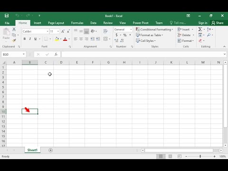This screenshot has width=228, height=171.
Task: Open Conditional Formatting menu
Action: [154, 29]
